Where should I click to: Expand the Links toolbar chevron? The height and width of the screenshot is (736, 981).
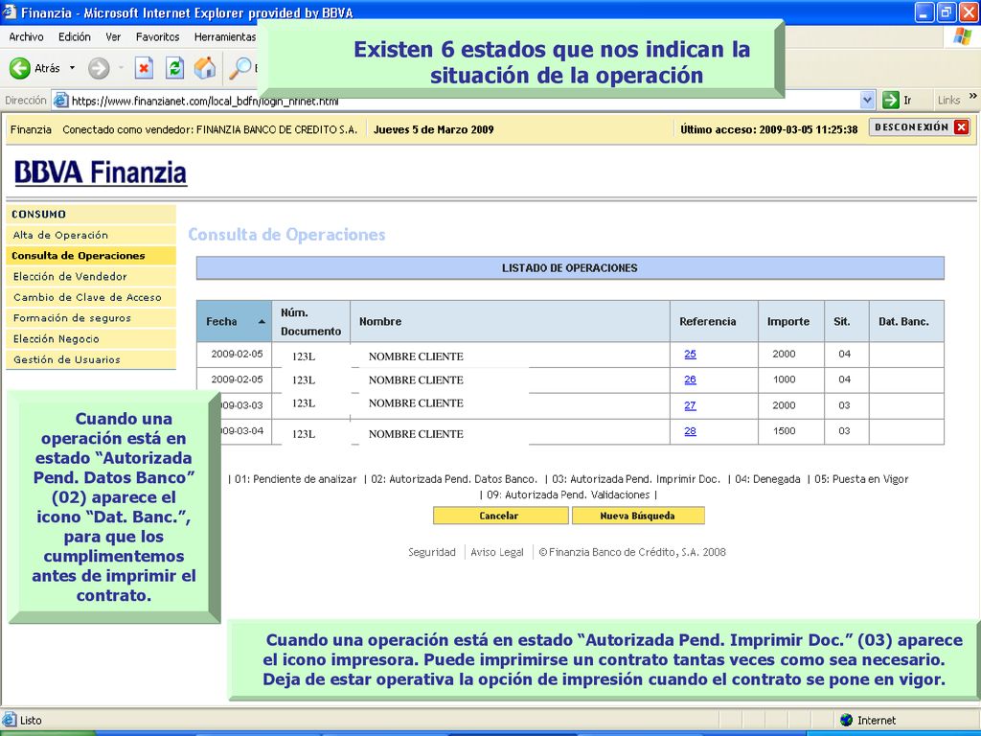(x=972, y=97)
